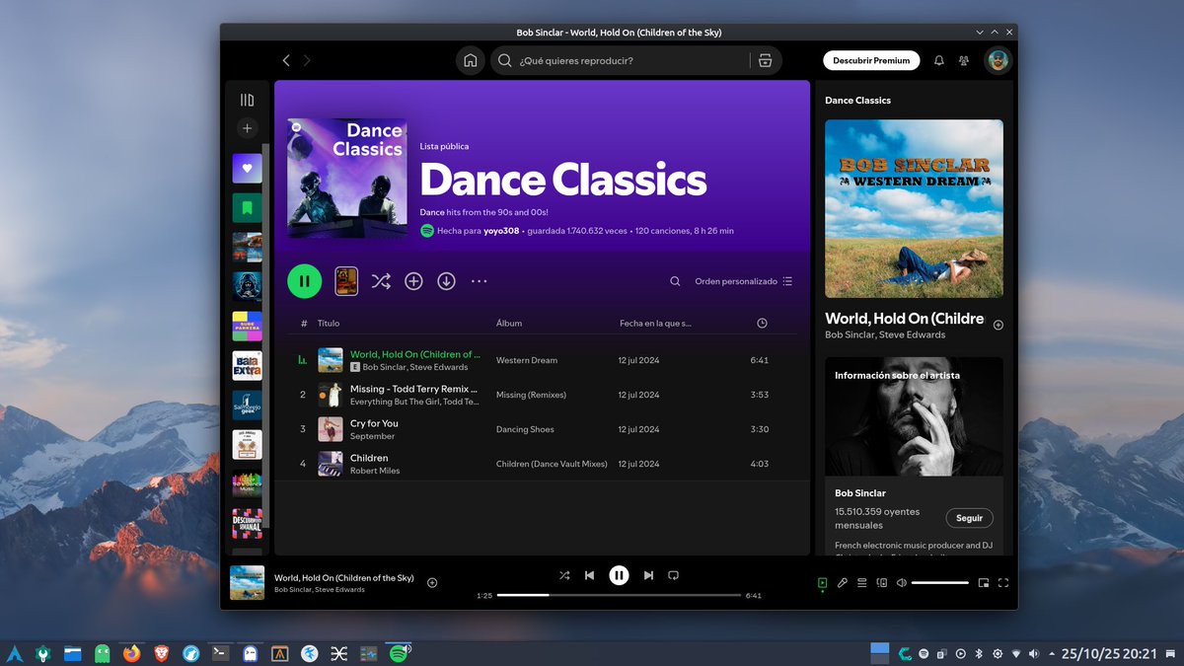This screenshot has width=1184, height=666.
Task: Open Dancing Shoes album link
Action: coord(525,429)
